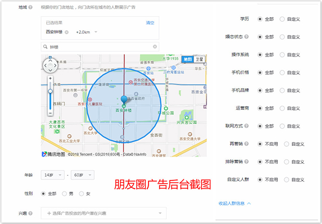Click the map zoom-out minus button
This screenshot has width=322, height=224.
point(50,113)
